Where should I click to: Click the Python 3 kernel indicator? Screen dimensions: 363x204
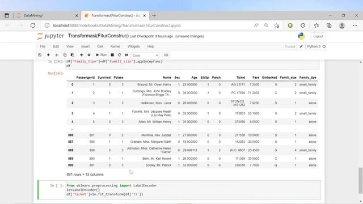[x=316, y=46]
